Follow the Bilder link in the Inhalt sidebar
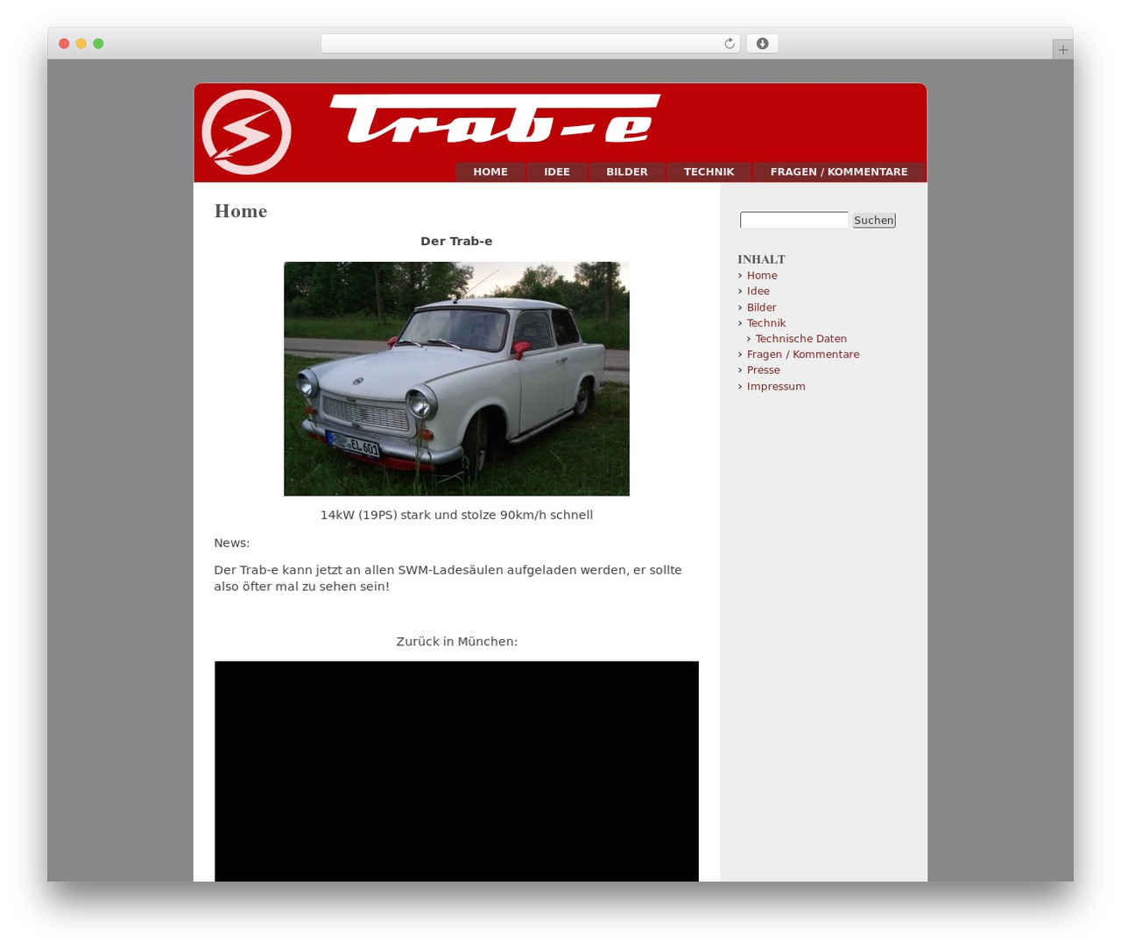Screen dimensions: 1121x949 [762, 307]
